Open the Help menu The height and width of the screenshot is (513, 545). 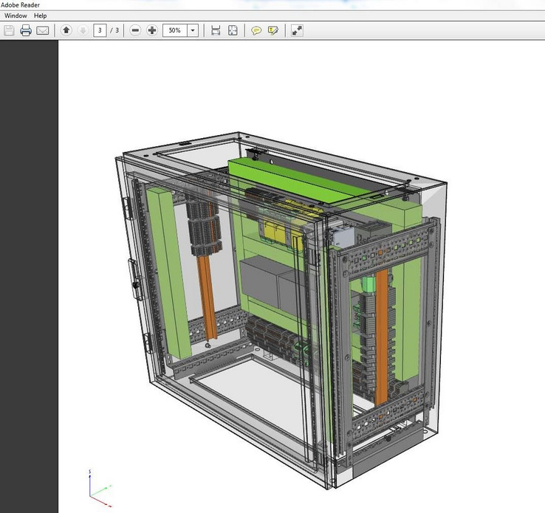40,16
